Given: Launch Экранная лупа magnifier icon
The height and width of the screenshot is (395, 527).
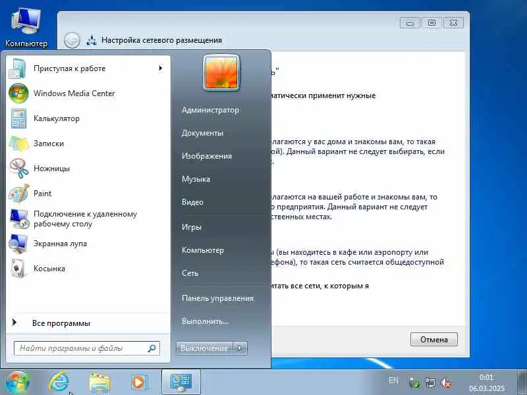Looking at the screenshot, I should tap(18, 244).
